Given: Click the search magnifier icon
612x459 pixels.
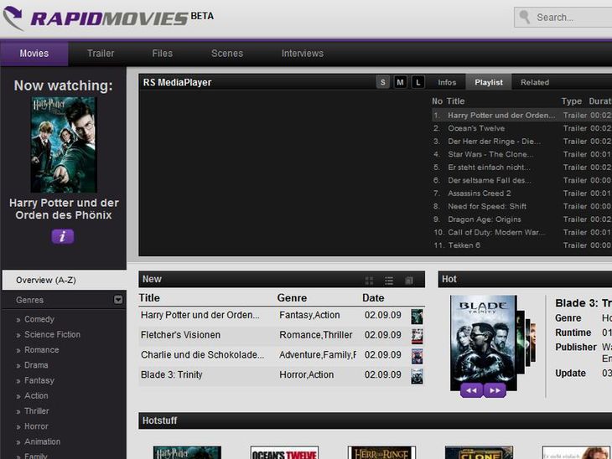Looking at the screenshot, I should 525,17.
